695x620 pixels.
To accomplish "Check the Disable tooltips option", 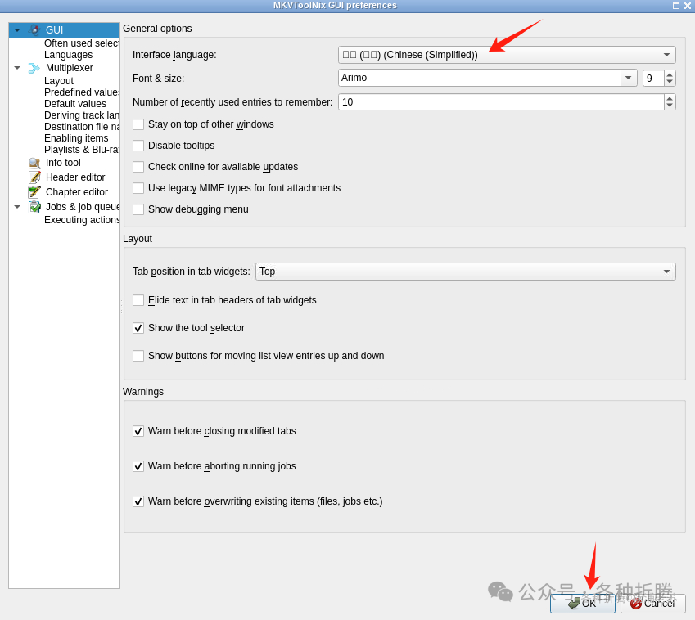I will 138,146.
